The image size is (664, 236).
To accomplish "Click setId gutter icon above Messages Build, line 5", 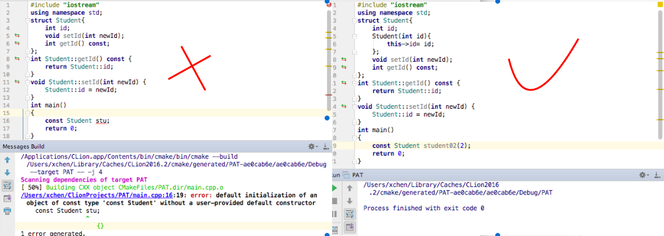I will 17,36.
